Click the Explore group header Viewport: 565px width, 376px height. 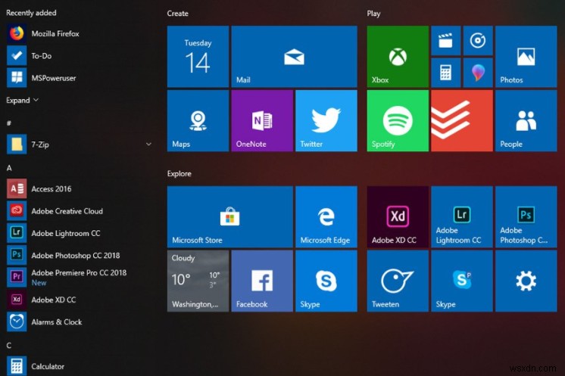pos(179,174)
